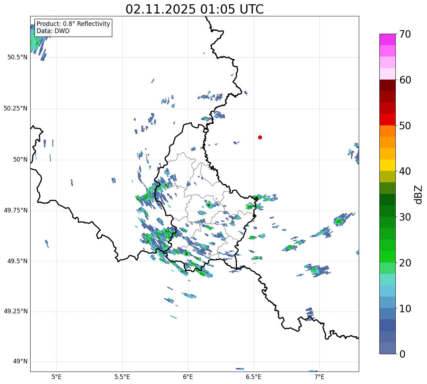Image resolution: width=427 pixels, height=384 pixels.
Task: Click the 6.5°E longitude label
Action: 254,377
